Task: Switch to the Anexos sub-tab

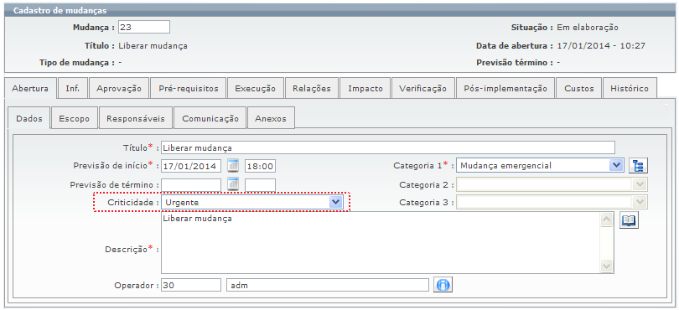Action: click(271, 118)
